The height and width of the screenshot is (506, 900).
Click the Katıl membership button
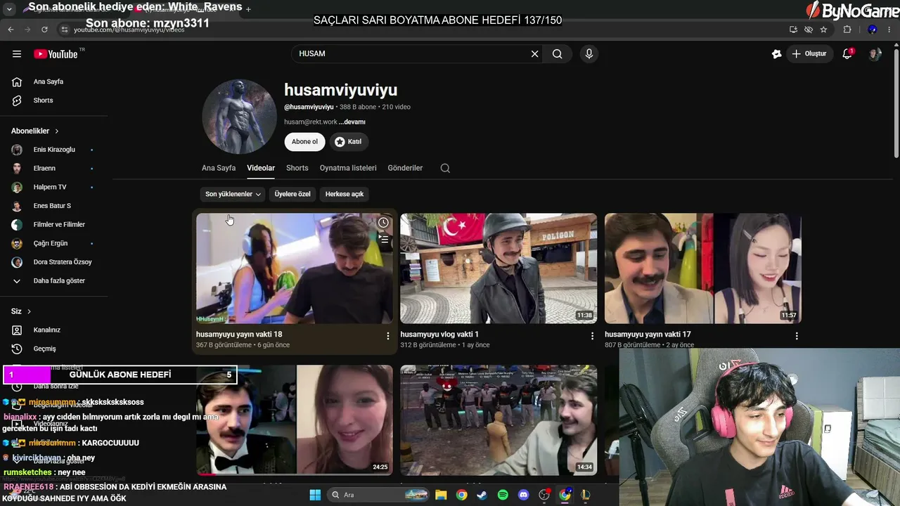pos(348,142)
